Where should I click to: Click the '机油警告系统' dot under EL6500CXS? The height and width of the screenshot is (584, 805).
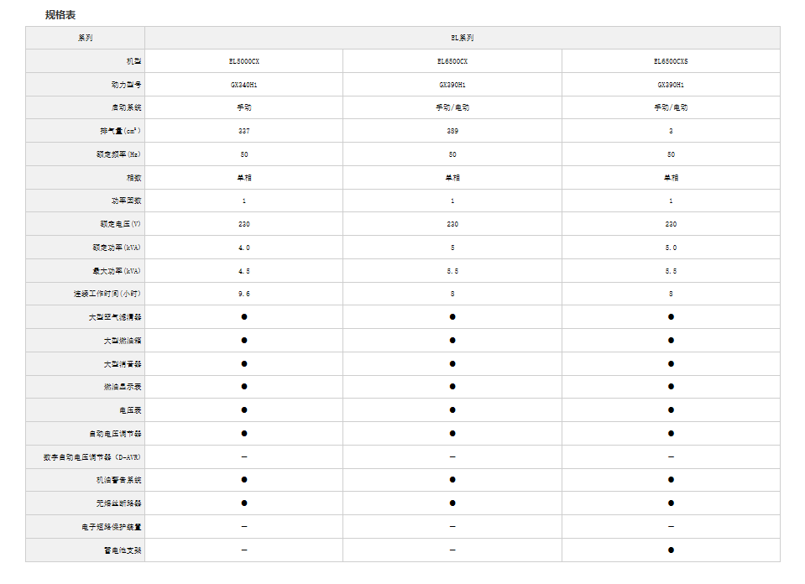[x=671, y=480]
